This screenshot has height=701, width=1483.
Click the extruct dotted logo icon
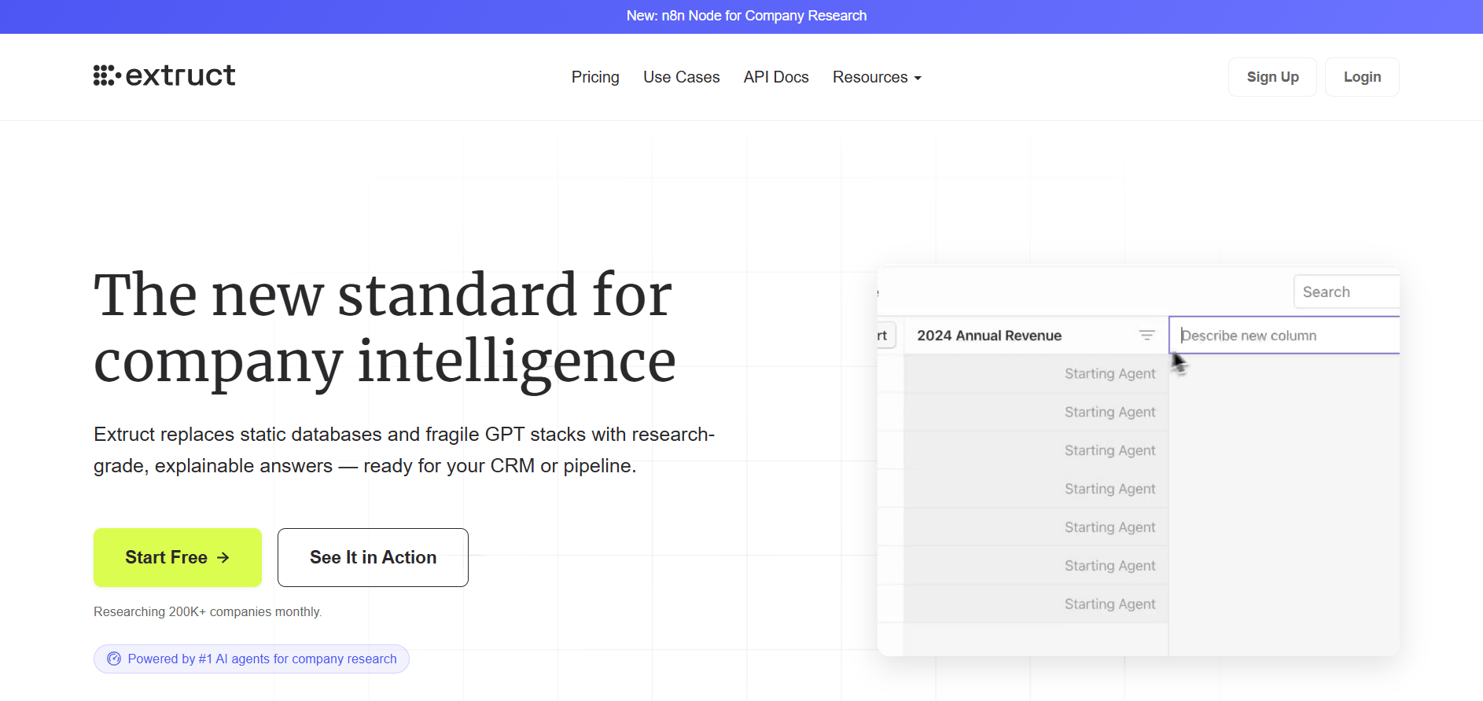pyautogui.click(x=107, y=75)
